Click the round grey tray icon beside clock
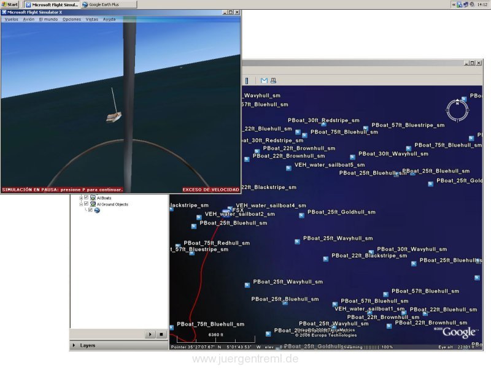 coord(472,4)
